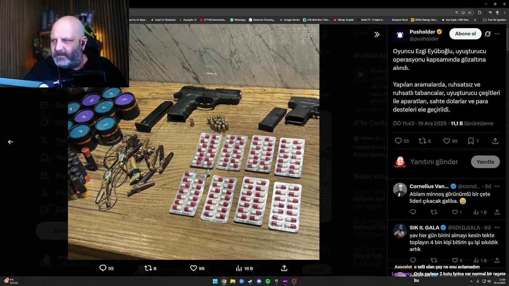
Task: Open the three-dot menu on Pusholder's post
Action: point(497,34)
